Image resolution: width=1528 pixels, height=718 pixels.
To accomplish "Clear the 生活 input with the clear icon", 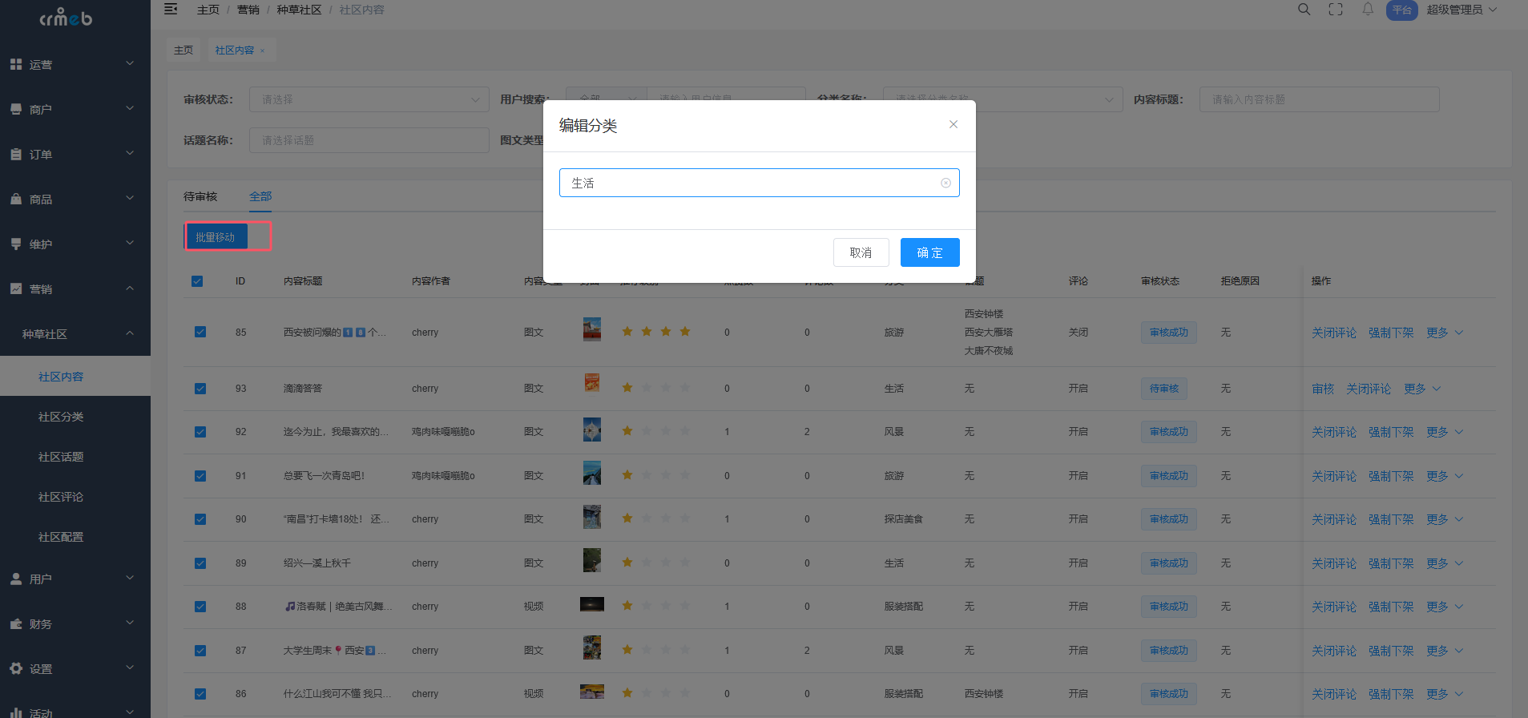I will click(945, 183).
